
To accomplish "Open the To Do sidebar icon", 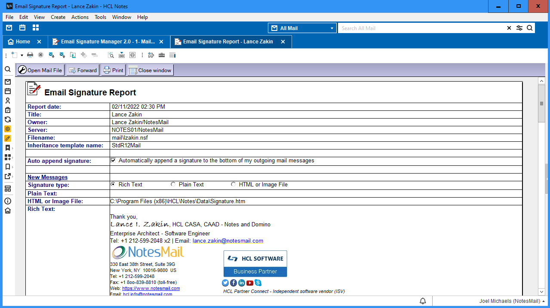I will 8,110.
